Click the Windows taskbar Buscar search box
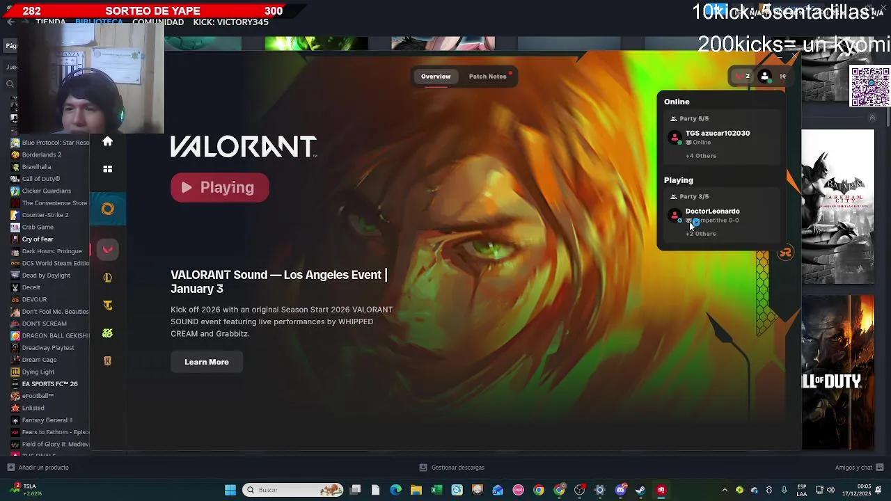 (293, 490)
